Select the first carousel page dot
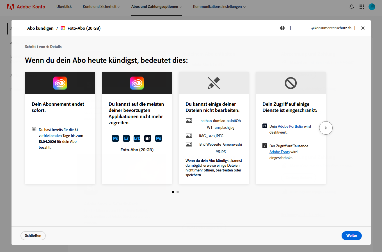Viewport: 382px width, 252px height. coord(173,192)
